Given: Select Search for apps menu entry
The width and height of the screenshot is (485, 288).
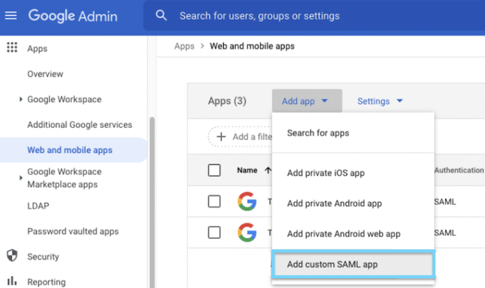Looking at the screenshot, I should pos(353,133).
